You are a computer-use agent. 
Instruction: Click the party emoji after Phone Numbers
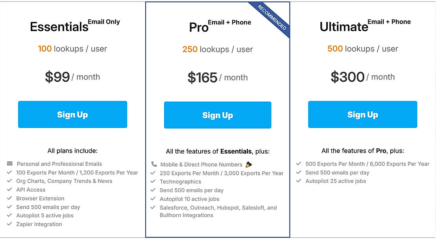(249, 164)
